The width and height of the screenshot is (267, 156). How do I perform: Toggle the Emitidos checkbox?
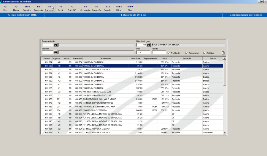point(204,53)
